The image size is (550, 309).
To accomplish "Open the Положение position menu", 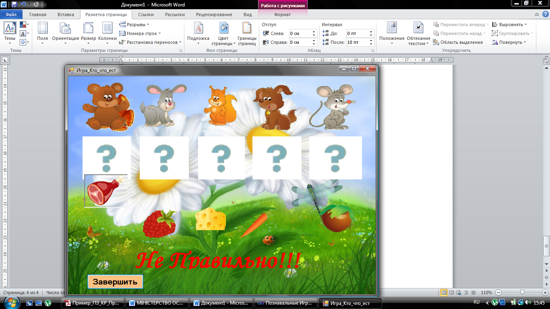I will 392,33.
